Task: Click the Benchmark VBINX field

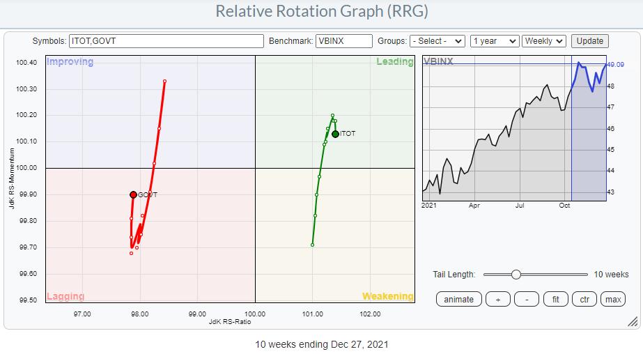Action: tap(343, 41)
